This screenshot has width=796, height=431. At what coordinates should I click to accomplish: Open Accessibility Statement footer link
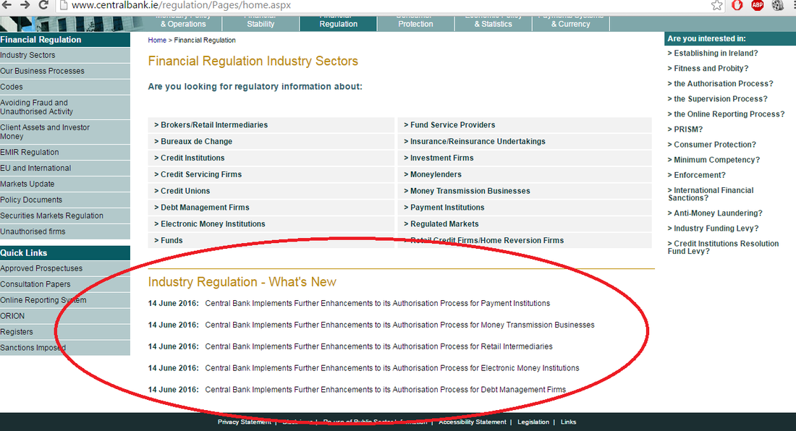[x=472, y=422]
